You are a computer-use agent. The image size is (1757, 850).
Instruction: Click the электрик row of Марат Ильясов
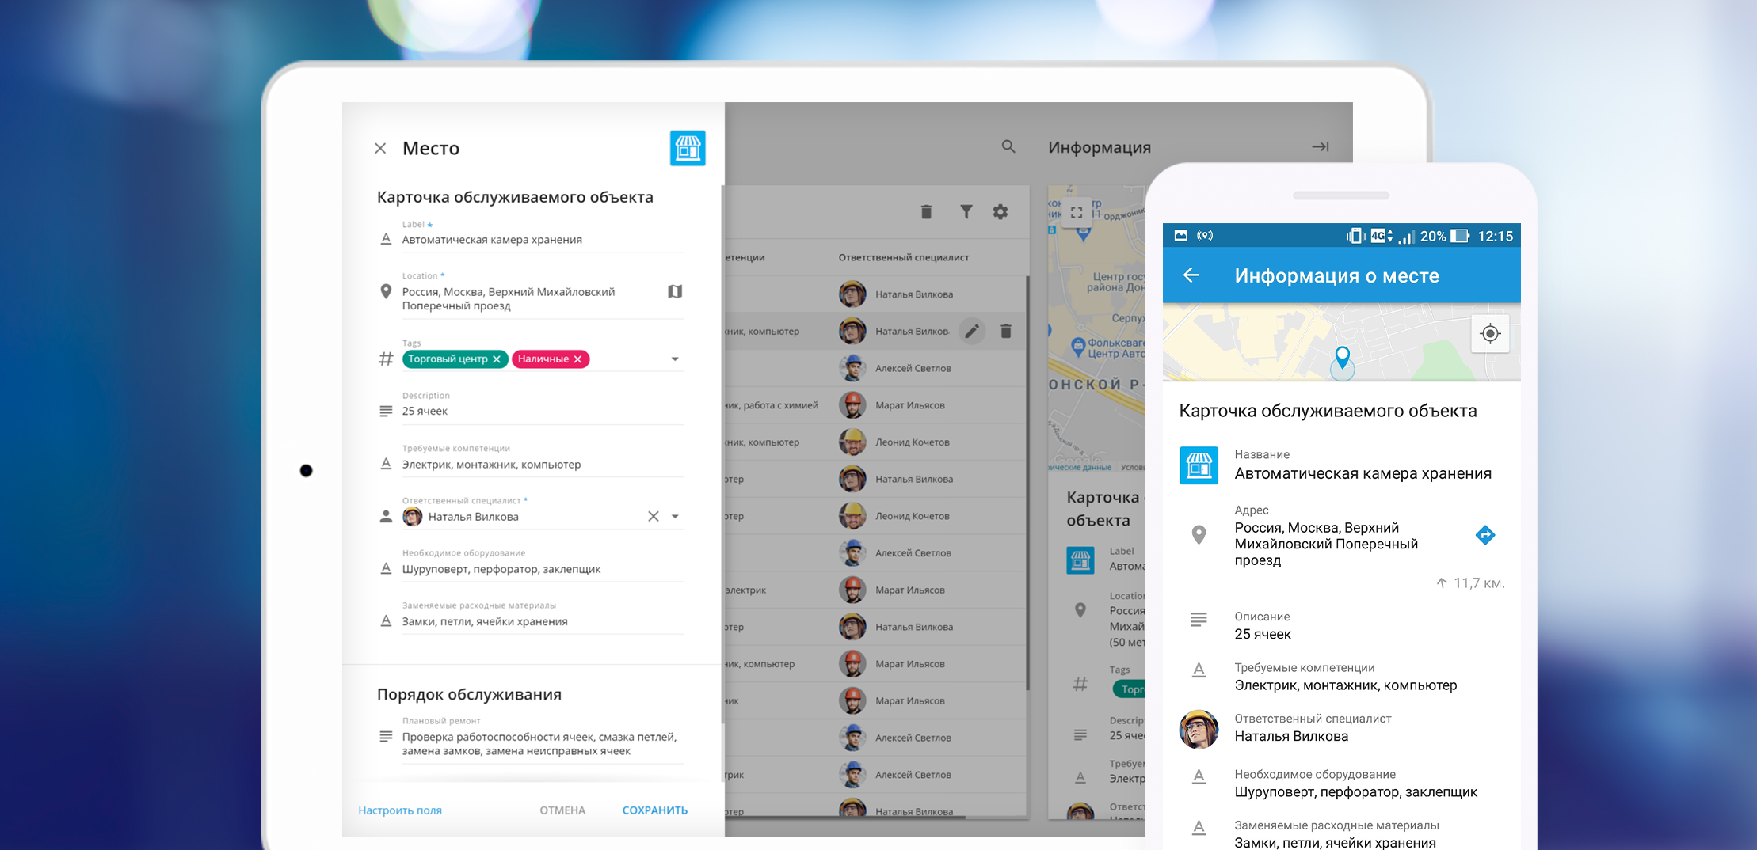click(x=875, y=590)
